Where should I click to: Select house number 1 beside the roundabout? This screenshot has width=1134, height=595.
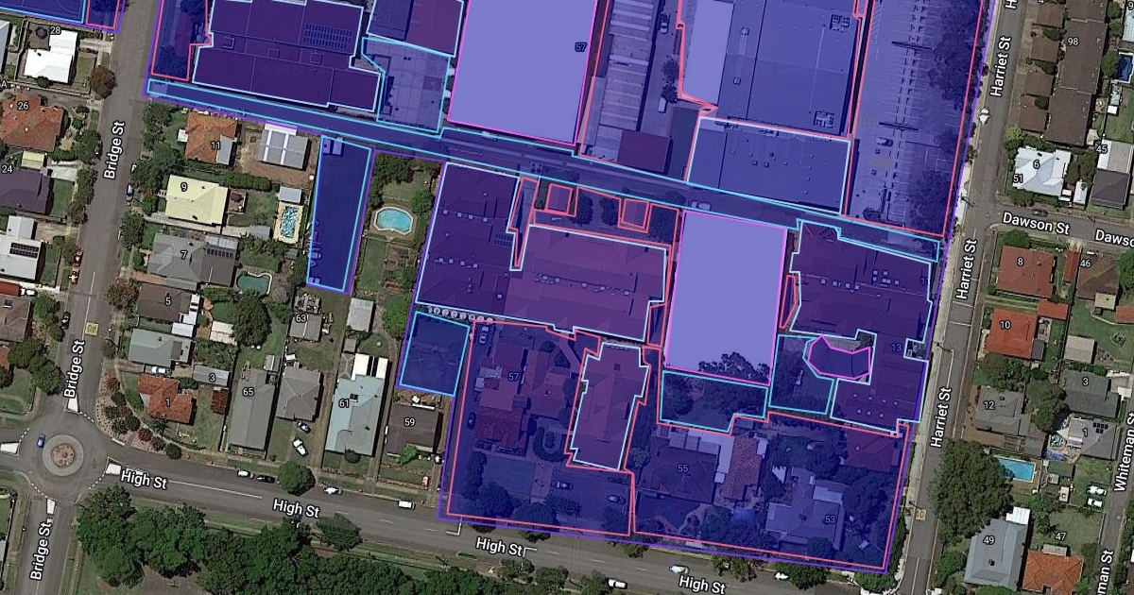(167, 400)
